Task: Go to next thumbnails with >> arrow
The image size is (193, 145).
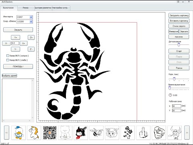Action: (x=187, y=133)
